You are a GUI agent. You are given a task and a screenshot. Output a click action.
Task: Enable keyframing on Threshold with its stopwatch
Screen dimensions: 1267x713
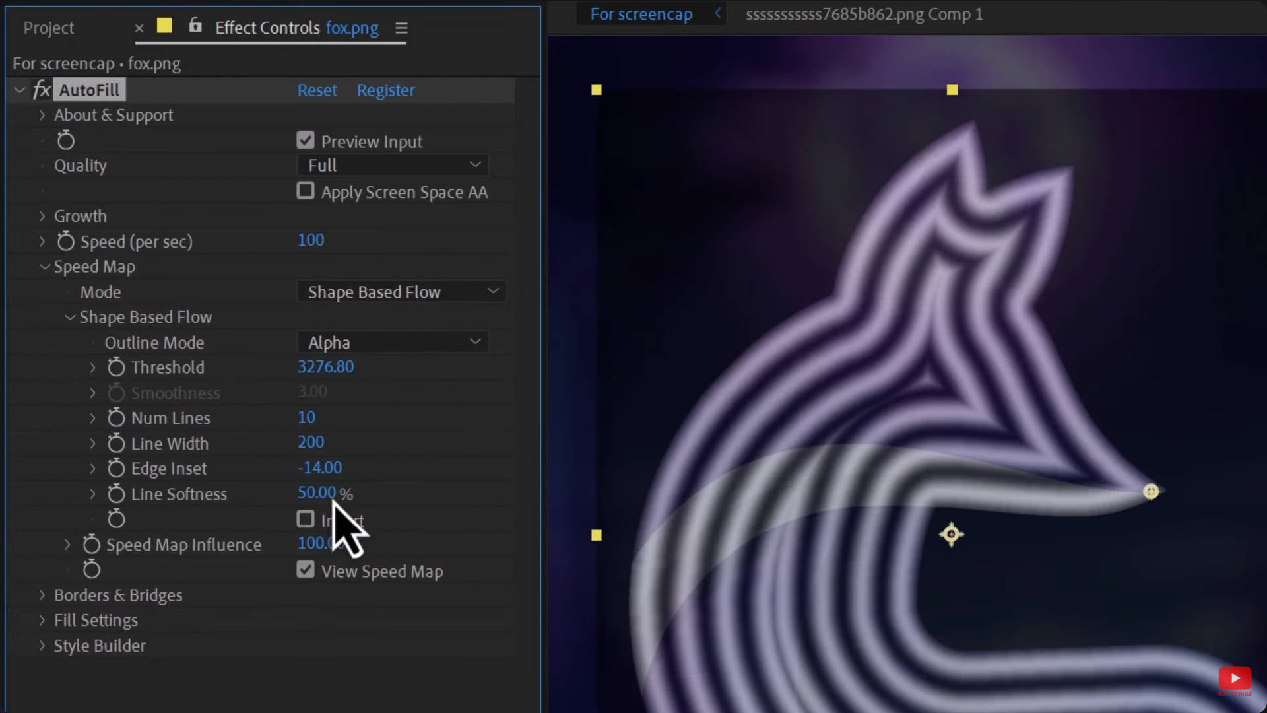115,368
